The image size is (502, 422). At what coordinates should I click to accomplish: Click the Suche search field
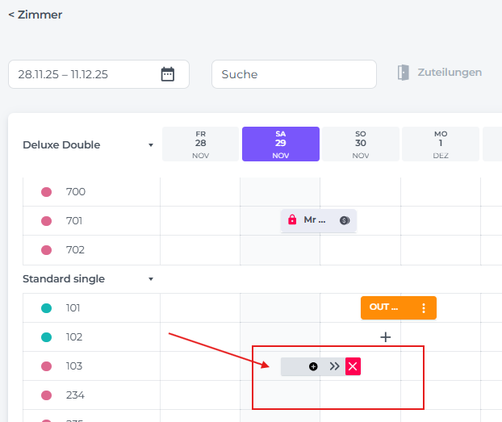coord(294,74)
